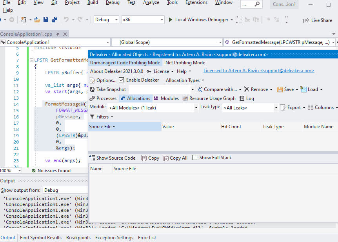Open the Deleaker Help dropdown
Screen dimensions: 338x242
coord(184,71)
